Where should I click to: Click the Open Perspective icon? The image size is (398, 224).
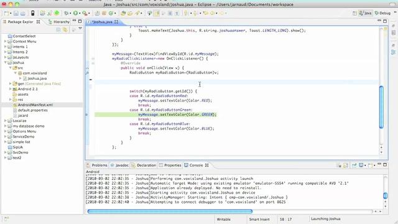point(354,13)
